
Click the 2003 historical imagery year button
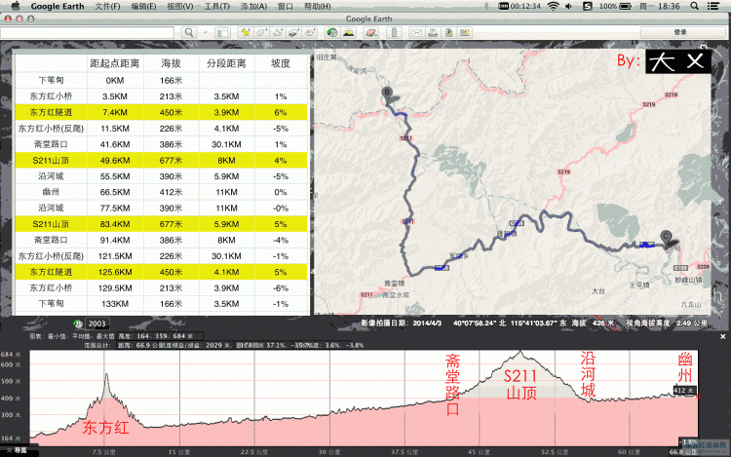coord(97,324)
